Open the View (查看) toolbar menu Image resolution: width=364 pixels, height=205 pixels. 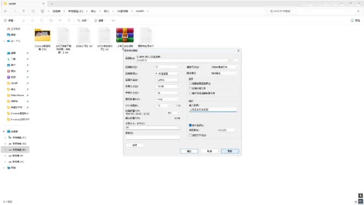pyautogui.click(x=100, y=20)
